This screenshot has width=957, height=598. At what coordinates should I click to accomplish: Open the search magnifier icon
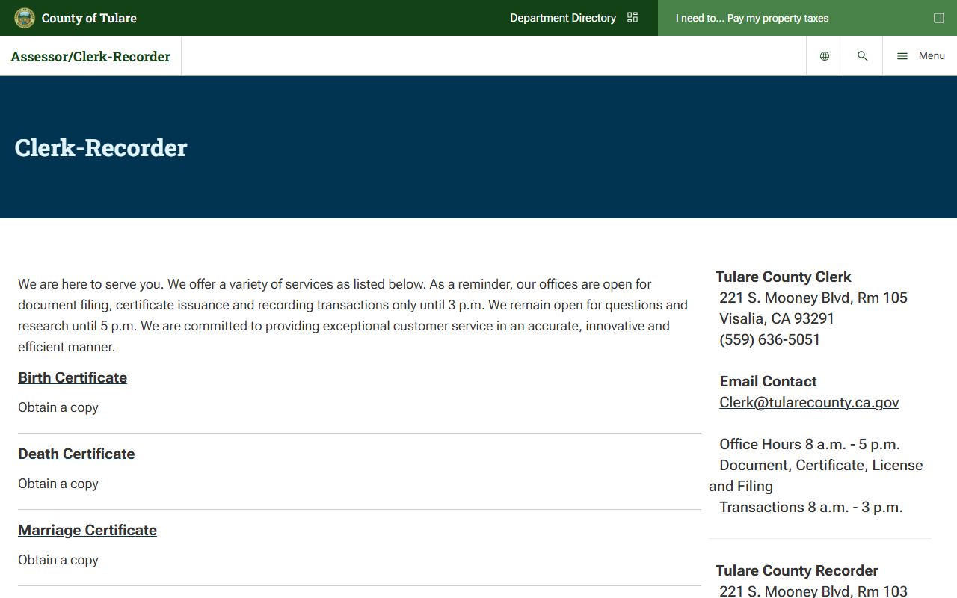coord(863,56)
